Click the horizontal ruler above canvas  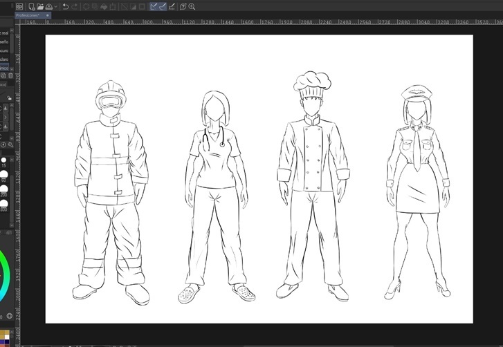262,22
